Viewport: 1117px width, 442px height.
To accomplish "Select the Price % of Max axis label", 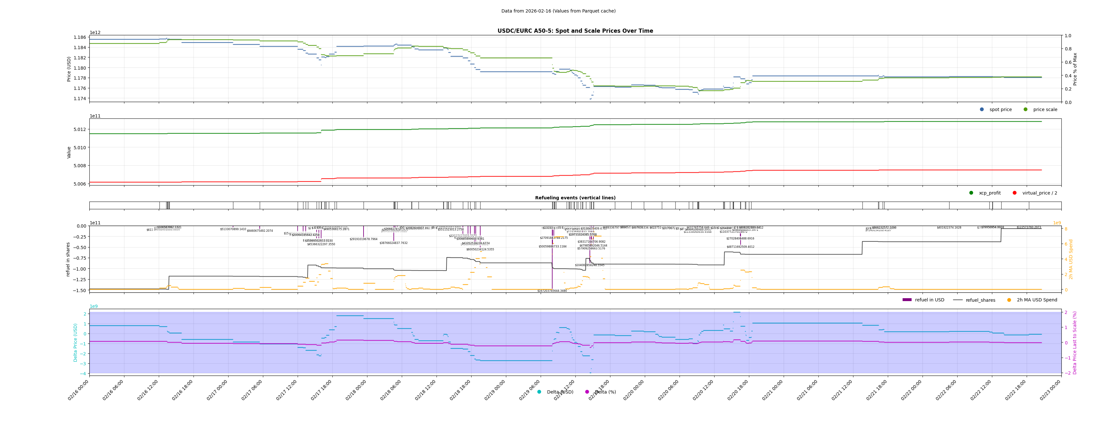I will pyautogui.click(x=1075, y=69).
